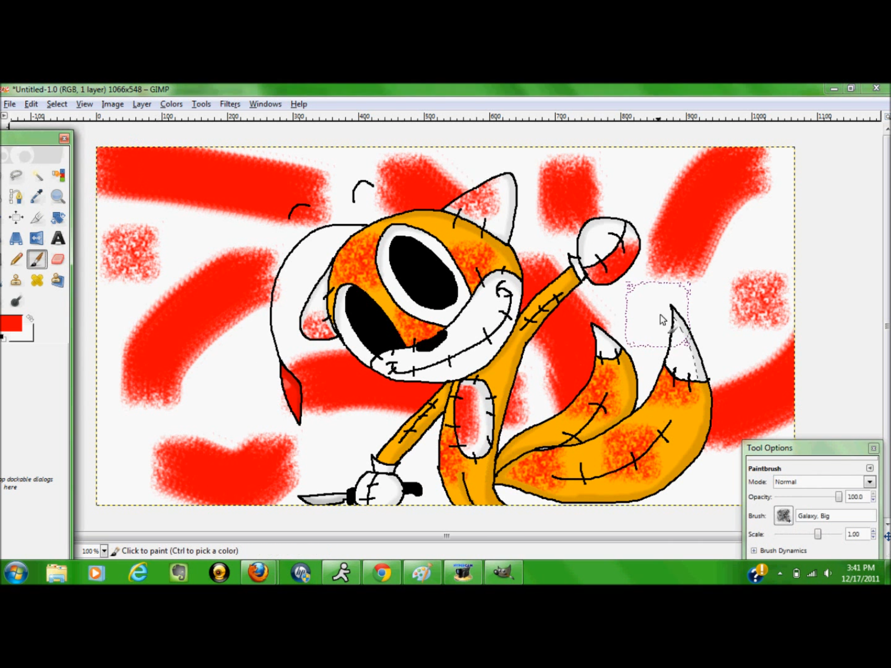Viewport: 891px width, 668px height.
Task: Open the Layer menu
Action: pos(142,104)
